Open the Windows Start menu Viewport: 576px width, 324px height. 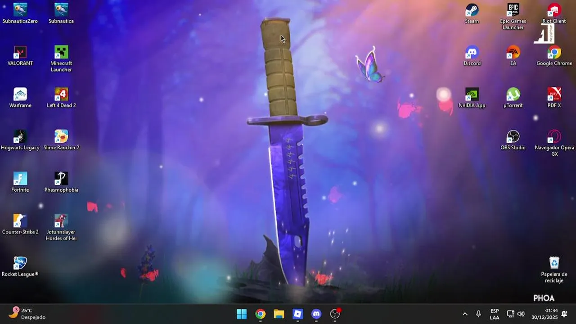click(242, 314)
